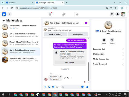The image size is (129, 97).
Task: Click the chat scrollbar thumb
Action: coord(88,72)
